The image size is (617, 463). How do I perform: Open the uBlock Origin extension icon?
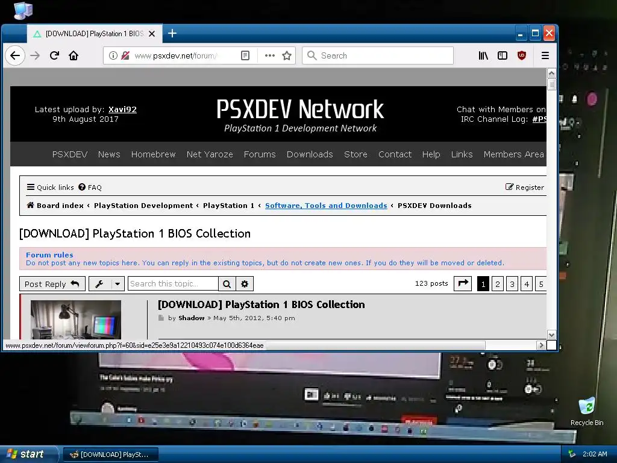[522, 55]
